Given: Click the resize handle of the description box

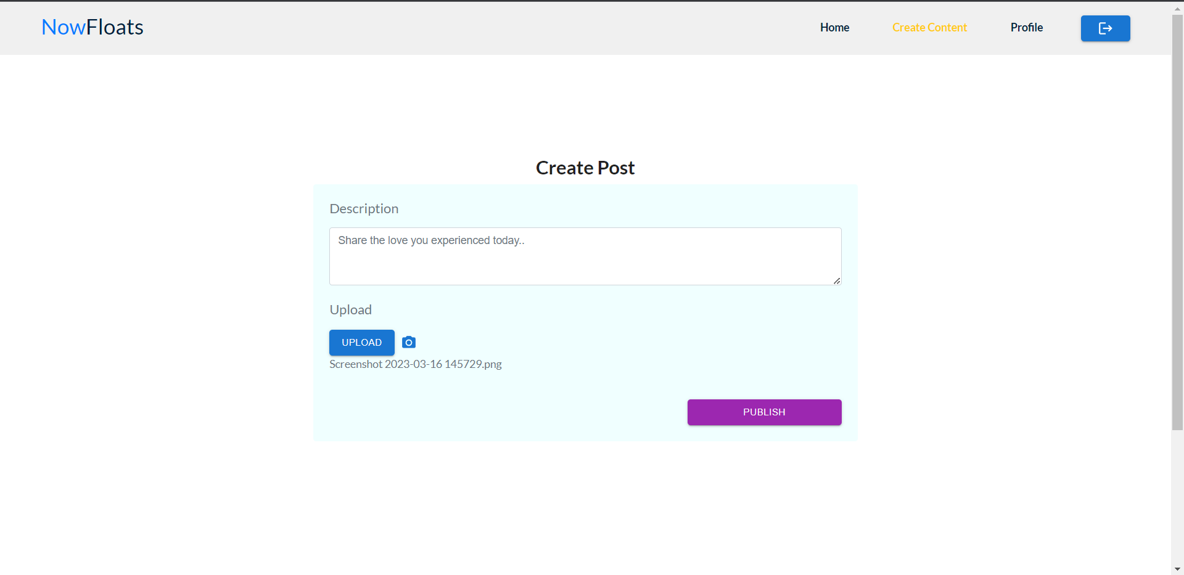Looking at the screenshot, I should click(837, 282).
